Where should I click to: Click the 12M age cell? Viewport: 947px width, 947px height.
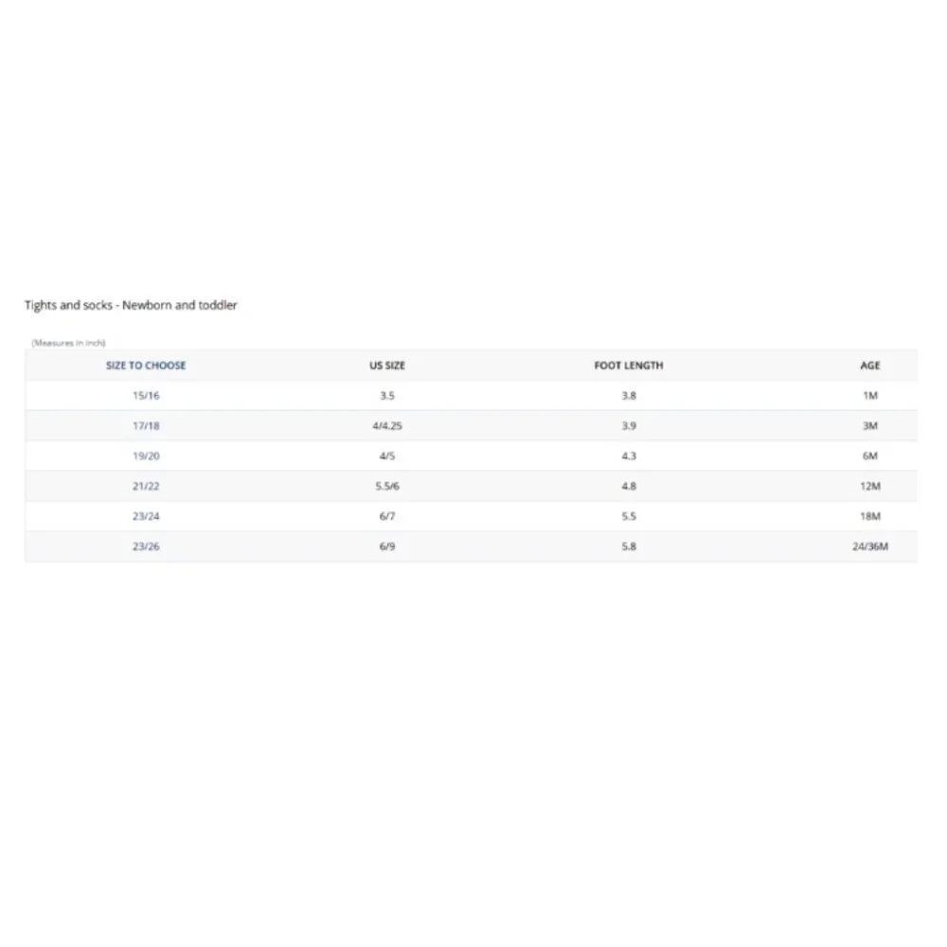click(x=869, y=486)
